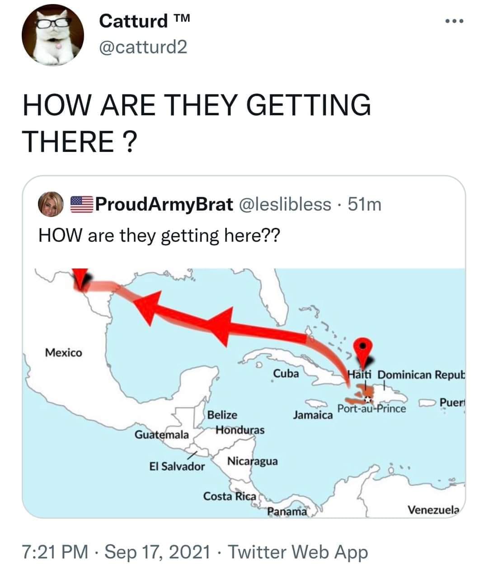The width and height of the screenshot is (488, 573).
Task: Click the red arrowhead pointing at Texas border
Action: click(x=80, y=277)
